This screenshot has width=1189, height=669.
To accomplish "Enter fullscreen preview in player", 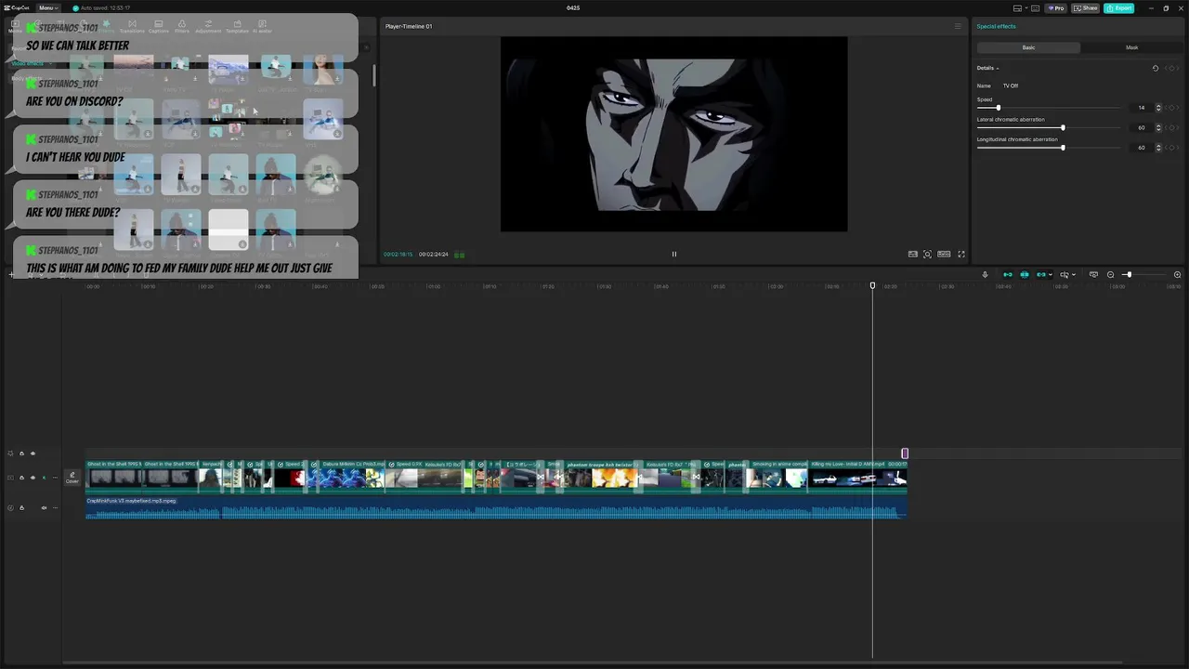I will (961, 254).
